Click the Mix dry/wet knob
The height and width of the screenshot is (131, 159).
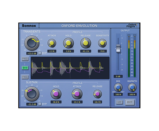(x=118, y=87)
